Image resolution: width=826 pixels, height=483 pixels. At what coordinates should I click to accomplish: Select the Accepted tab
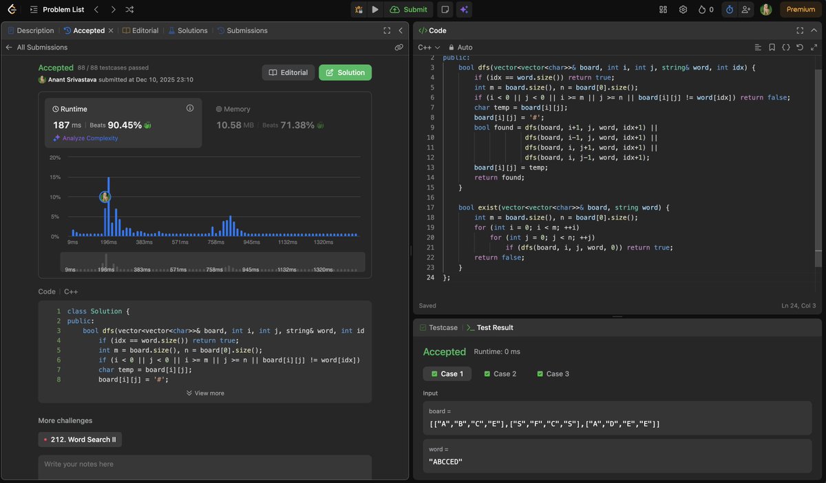(84, 30)
